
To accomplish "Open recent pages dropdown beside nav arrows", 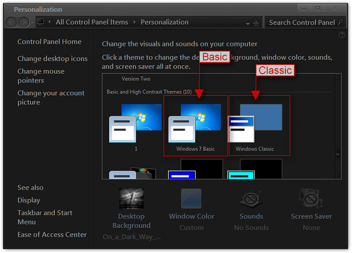I will [32, 23].
